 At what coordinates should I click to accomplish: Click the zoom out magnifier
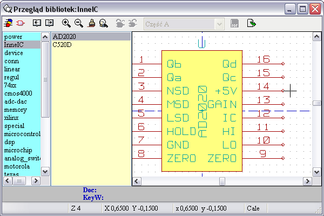point(79,23)
